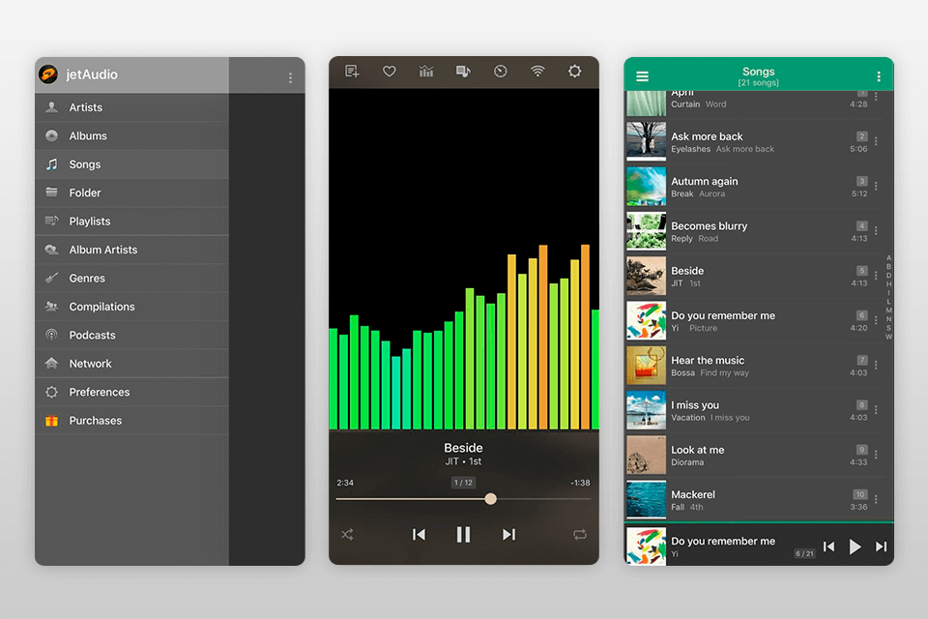The image size is (928, 619).
Task: Open the equalizer icon in the toolbar
Action: tap(425, 71)
